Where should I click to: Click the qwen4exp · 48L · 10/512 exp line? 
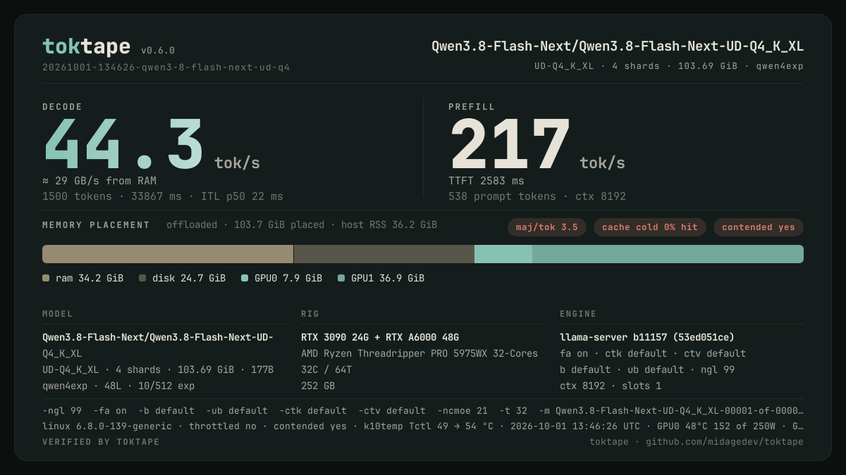tap(118, 386)
